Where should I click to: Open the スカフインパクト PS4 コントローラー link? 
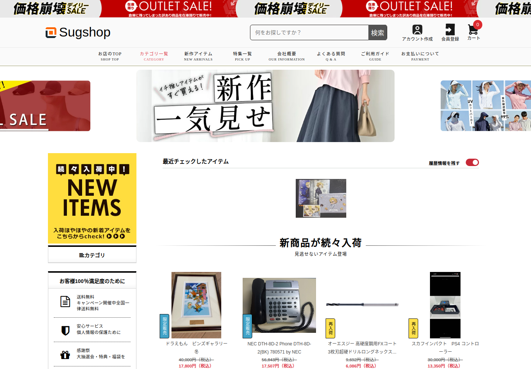[445, 348]
